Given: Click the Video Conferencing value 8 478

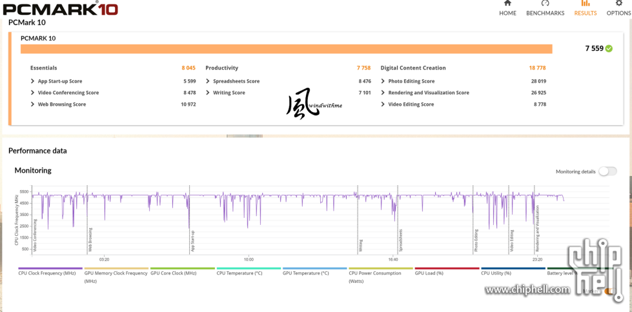Looking at the screenshot, I should tap(189, 93).
